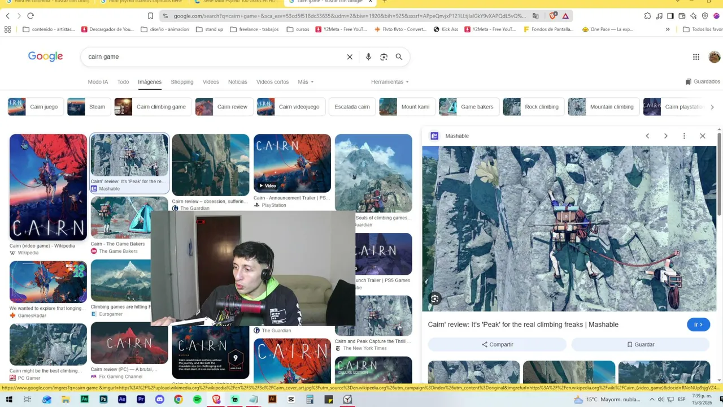Open Illustrator from the taskbar
Screen dimensions: 723x407
click(272, 400)
